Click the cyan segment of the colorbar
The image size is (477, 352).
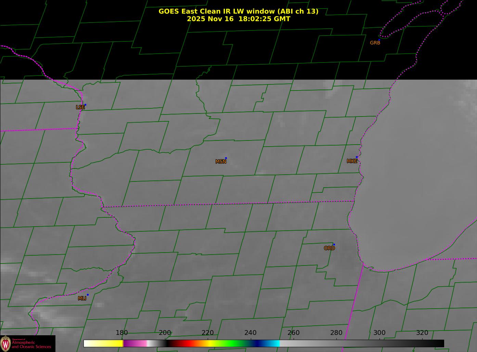coord(274,343)
